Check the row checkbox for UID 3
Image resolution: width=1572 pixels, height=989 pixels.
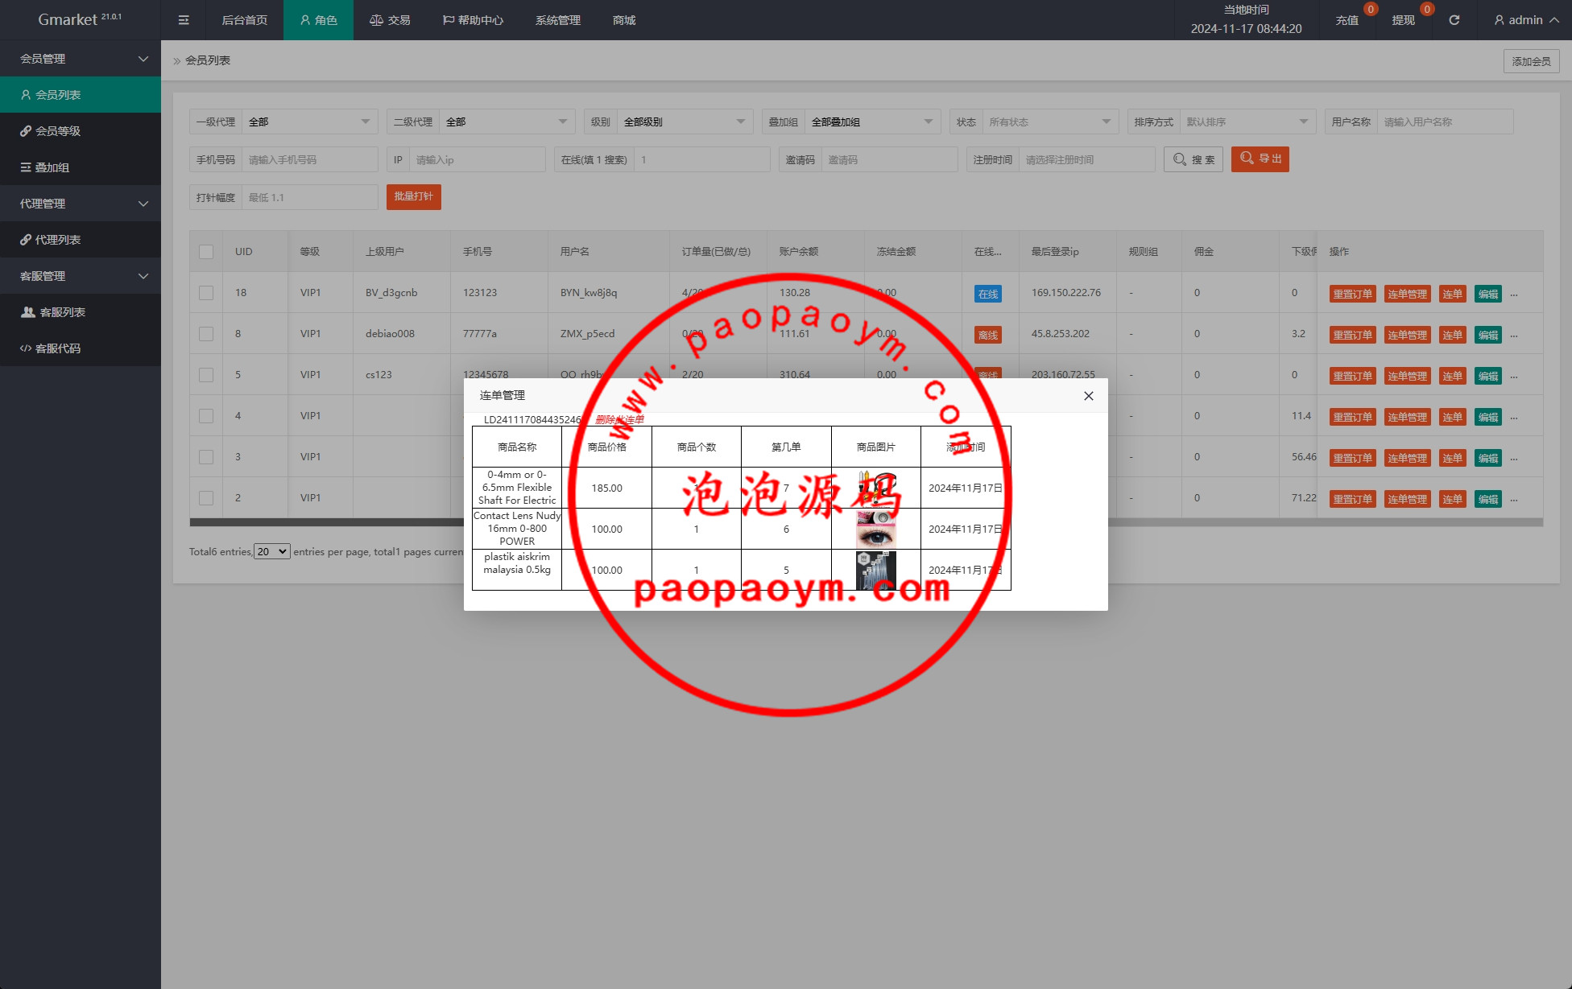tap(206, 457)
